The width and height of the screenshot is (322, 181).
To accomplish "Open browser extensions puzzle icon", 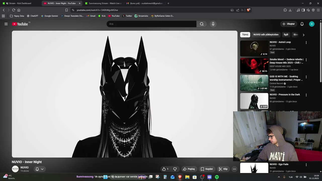I will (285, 10).
